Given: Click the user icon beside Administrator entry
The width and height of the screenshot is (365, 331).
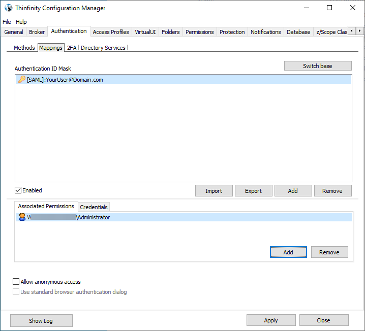Looking at the screenshot, I should [x=22, y=217].
